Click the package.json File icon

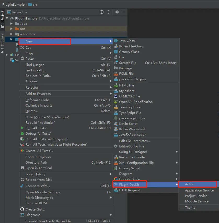[x=116, y=118]
